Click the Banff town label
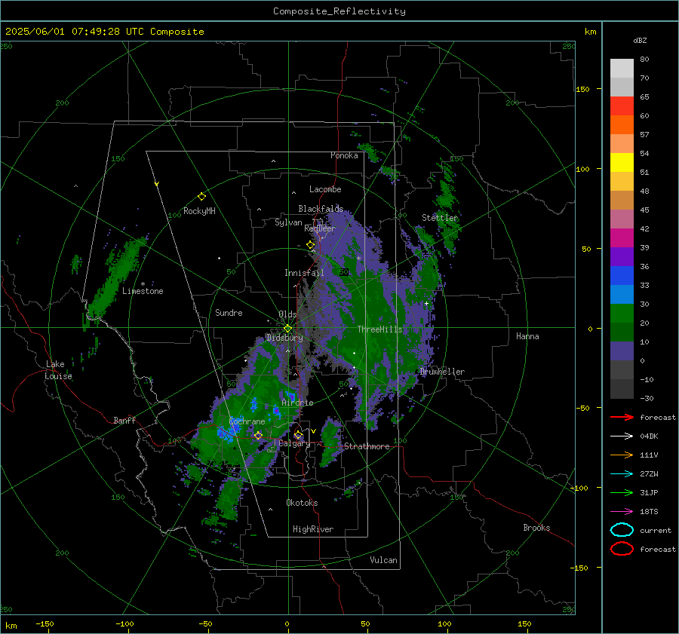The image size is (679, 634). (124, 420)
